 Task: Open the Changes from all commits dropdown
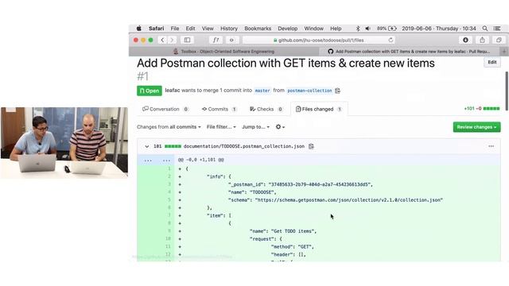pos(169,127)
